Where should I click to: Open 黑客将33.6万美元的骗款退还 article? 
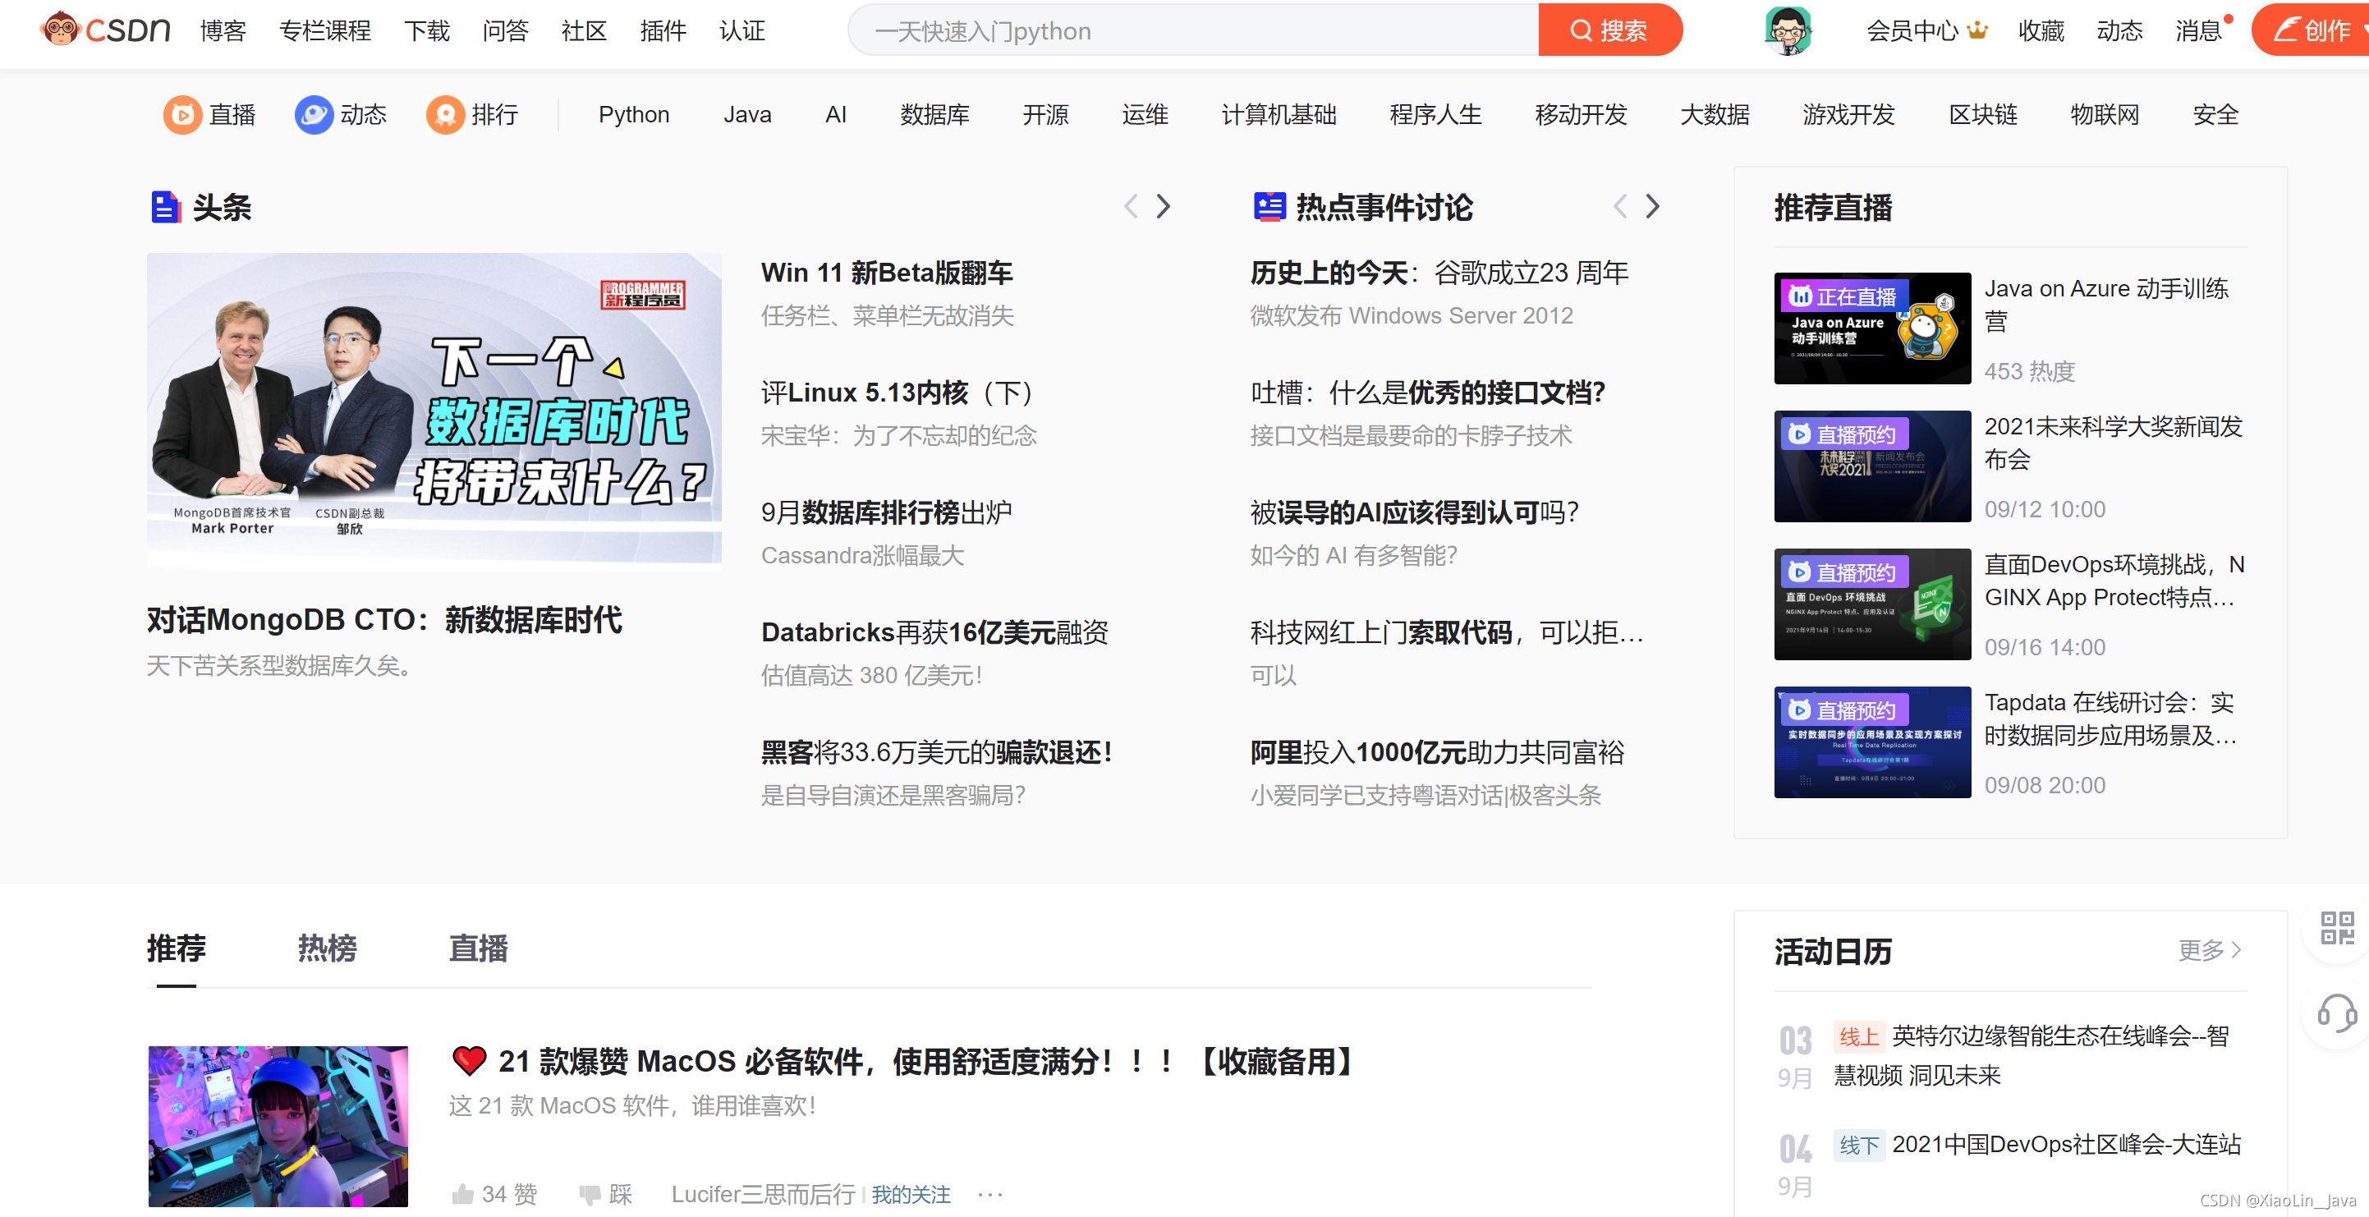936,752
